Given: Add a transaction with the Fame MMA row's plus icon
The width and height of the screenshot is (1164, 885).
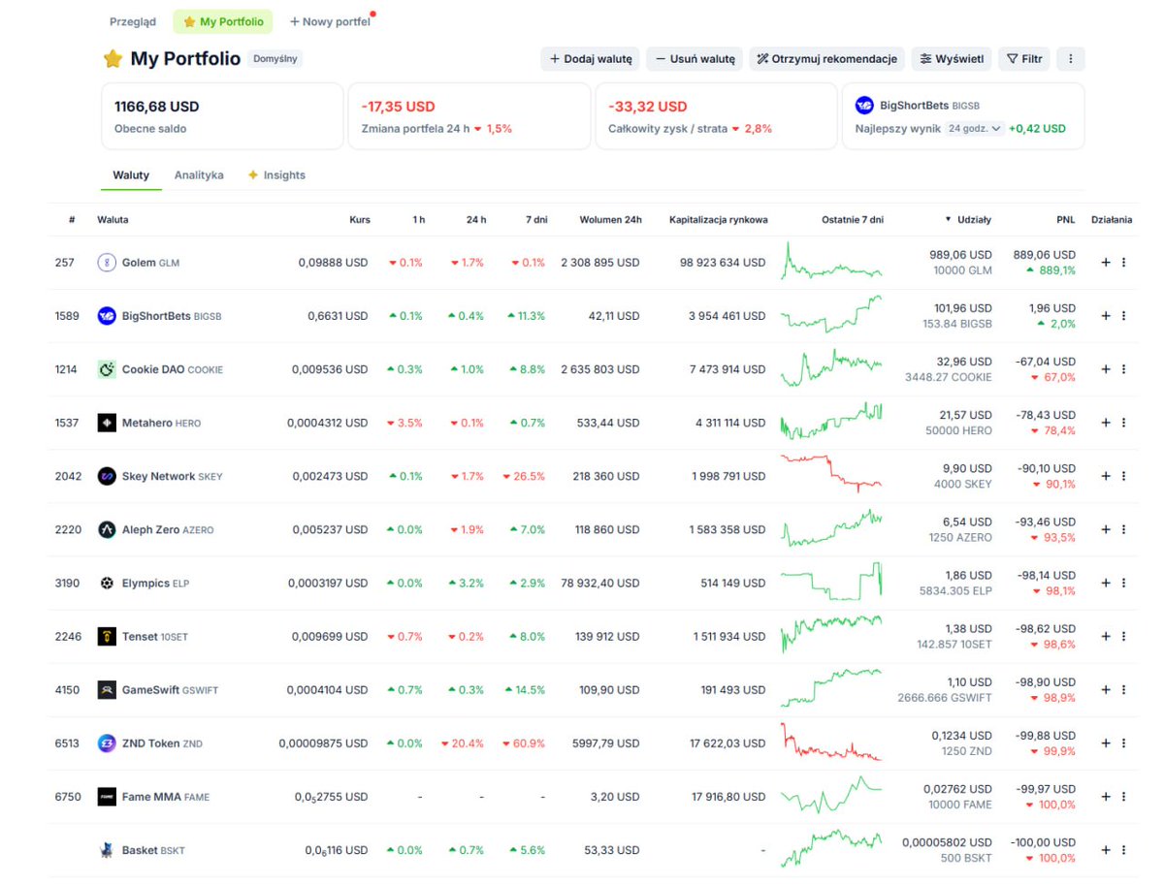Looking at the screenshot, I should click(1106, 797).
